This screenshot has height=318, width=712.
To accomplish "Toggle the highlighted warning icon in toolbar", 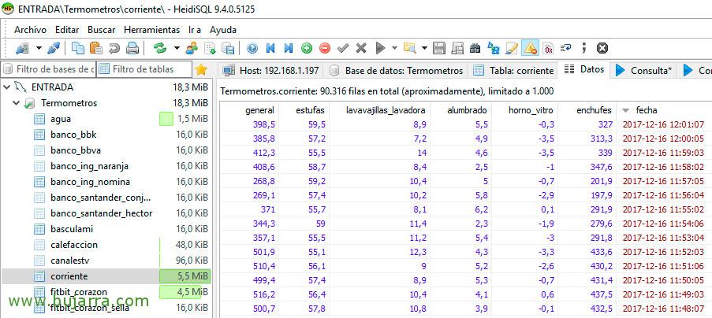I will coord(530,48).
